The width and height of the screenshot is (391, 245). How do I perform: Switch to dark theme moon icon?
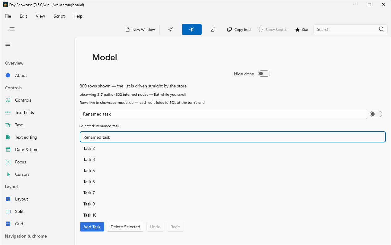tap(213, 29)
